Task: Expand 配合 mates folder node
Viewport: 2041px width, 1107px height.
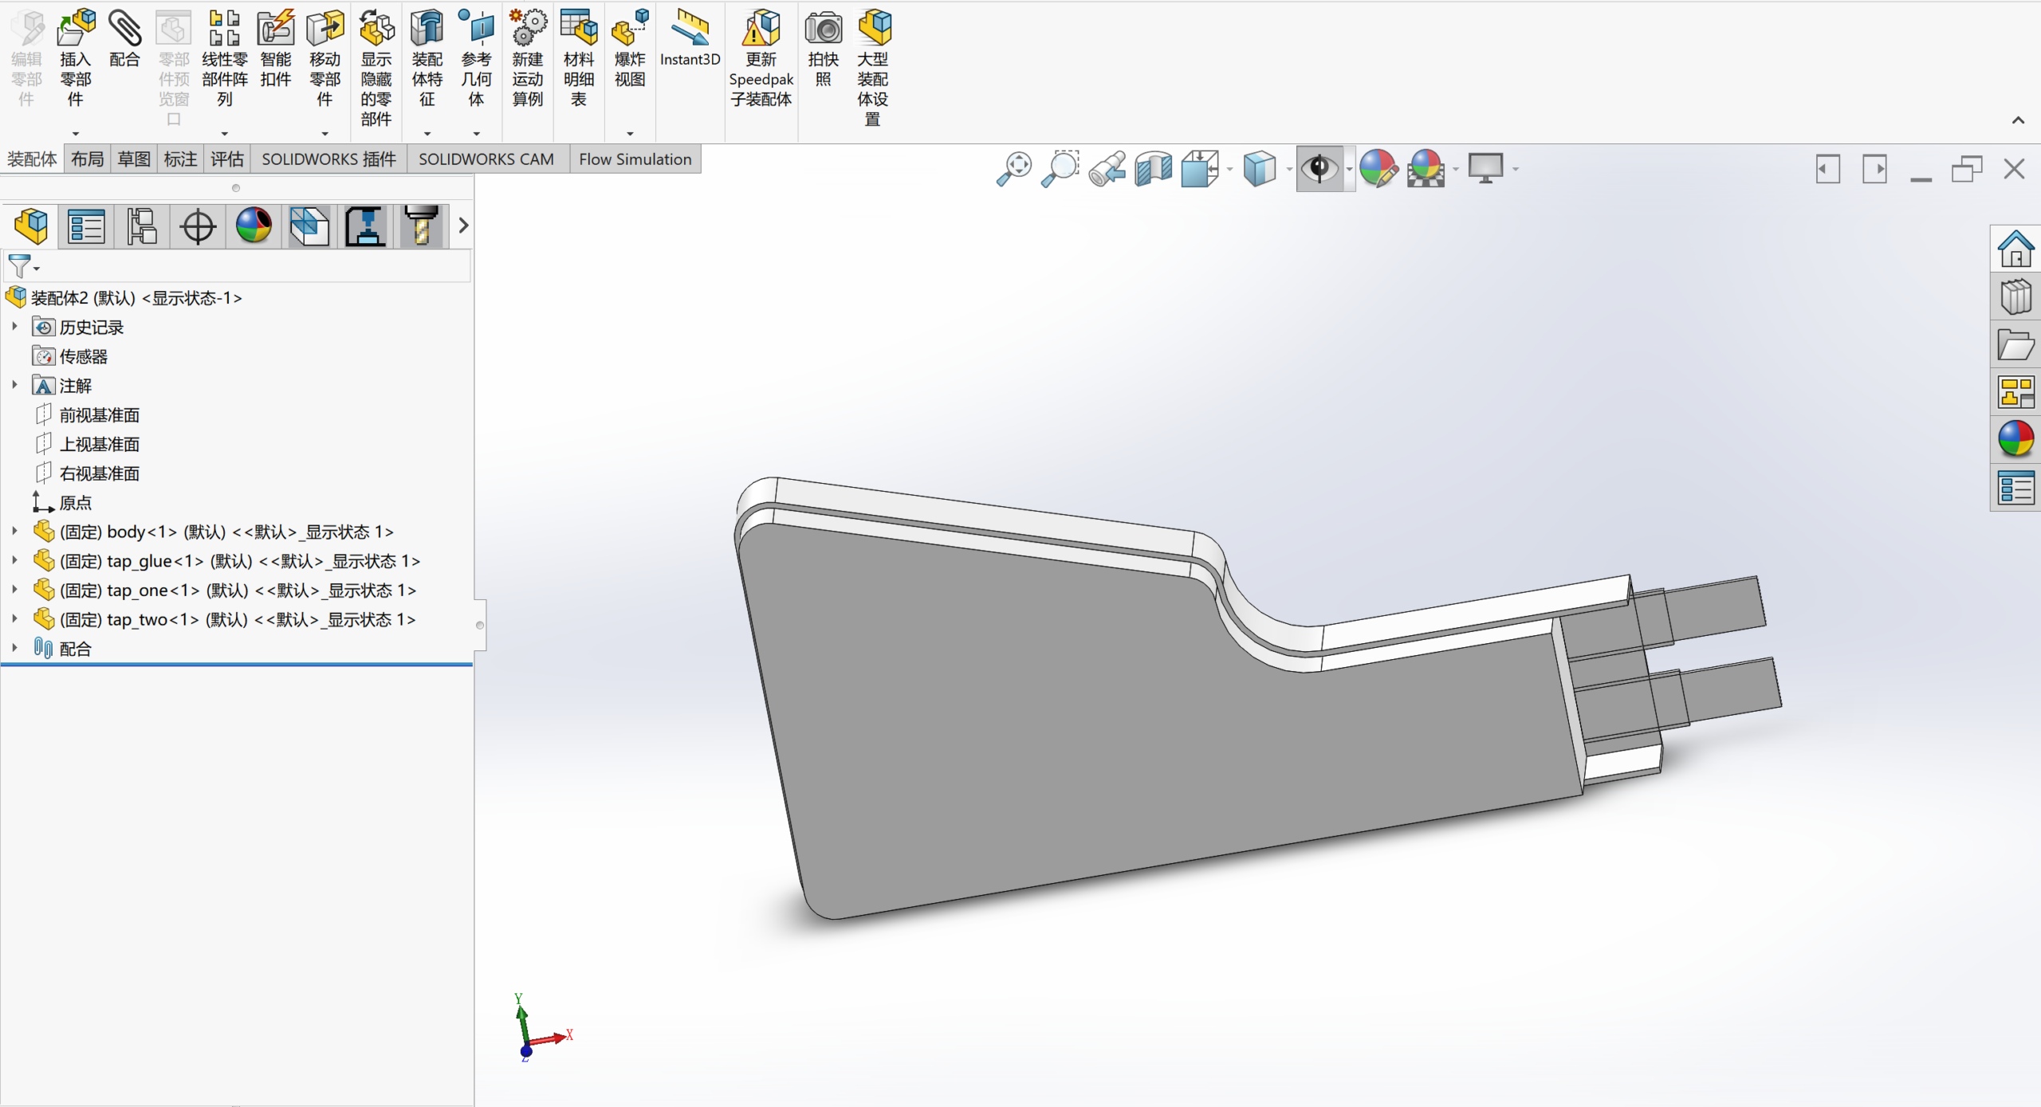Action: (14, 648)
